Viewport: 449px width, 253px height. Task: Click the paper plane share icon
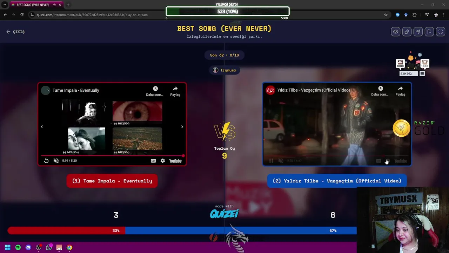[418, 32]
